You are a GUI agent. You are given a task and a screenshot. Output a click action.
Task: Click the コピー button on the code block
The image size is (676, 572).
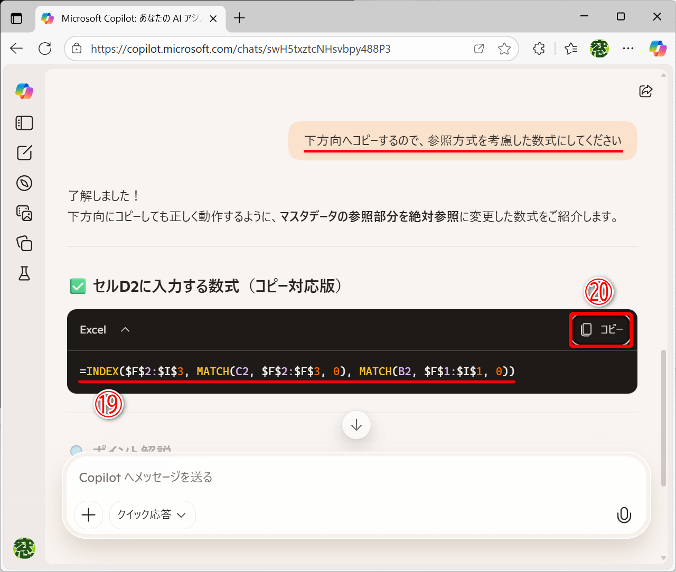601,329
